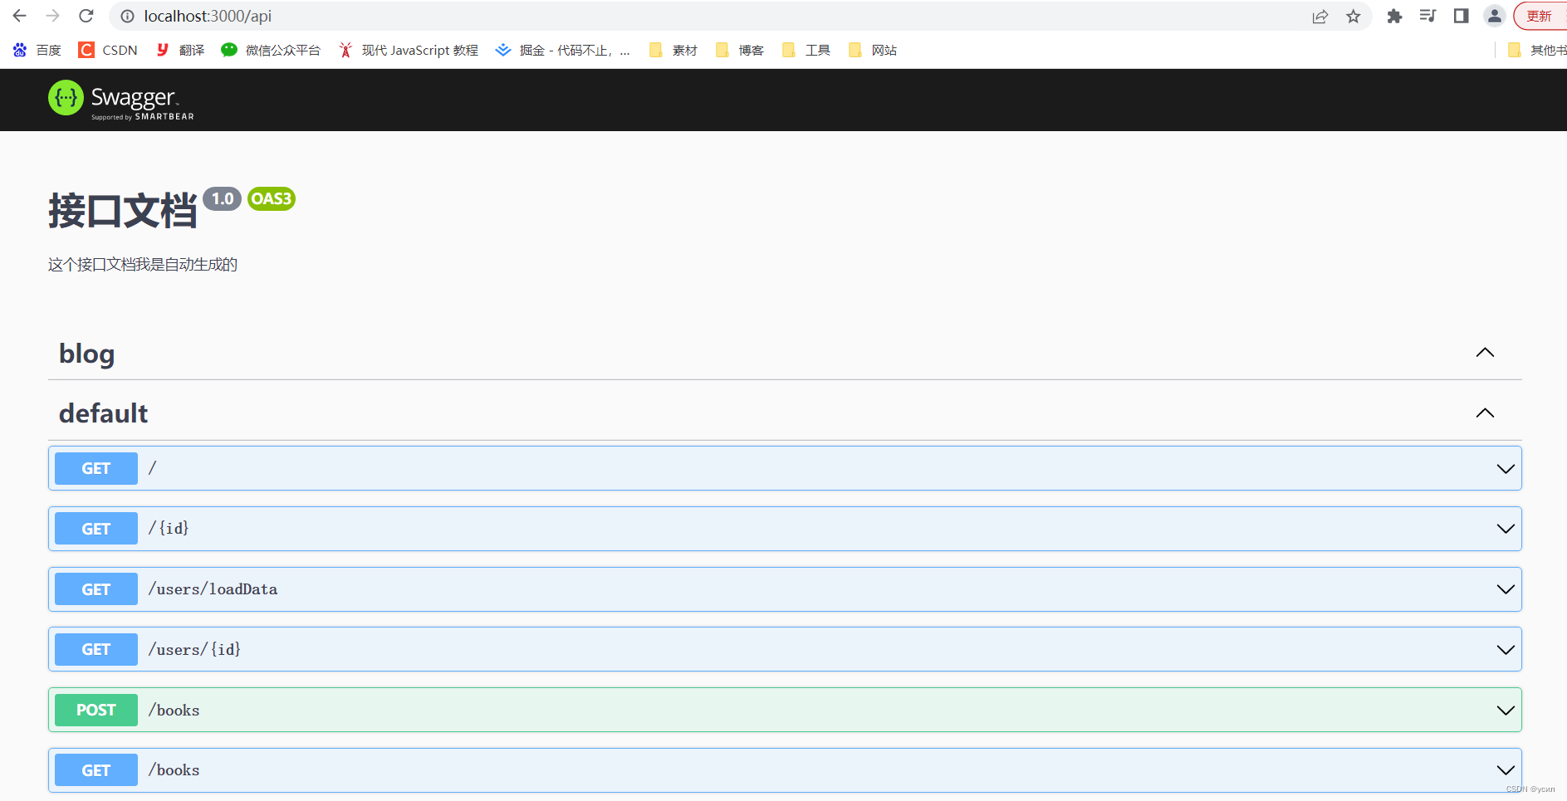Click the site info icon in address bar
The height and width of the screenshot is (801, 1567).
[x=127, y=16]
